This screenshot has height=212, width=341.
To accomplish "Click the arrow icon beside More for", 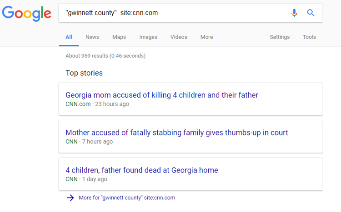I will pyautogui.click(x=70, y=197).
